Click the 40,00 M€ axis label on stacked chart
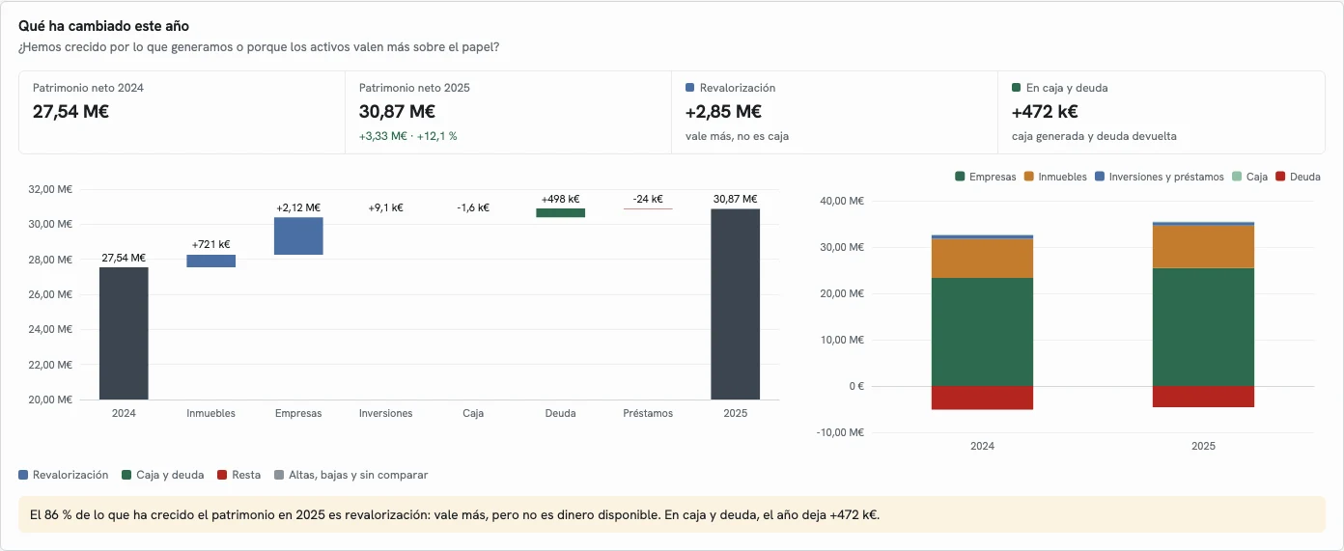This screenshot has width=1344, height=551. point(842,201)
